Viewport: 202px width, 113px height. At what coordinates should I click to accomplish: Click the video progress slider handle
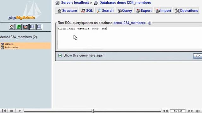(92, 111)
